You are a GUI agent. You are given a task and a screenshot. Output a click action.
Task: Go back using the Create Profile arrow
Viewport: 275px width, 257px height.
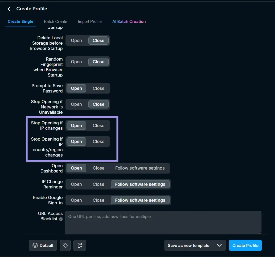click(9, 9)
